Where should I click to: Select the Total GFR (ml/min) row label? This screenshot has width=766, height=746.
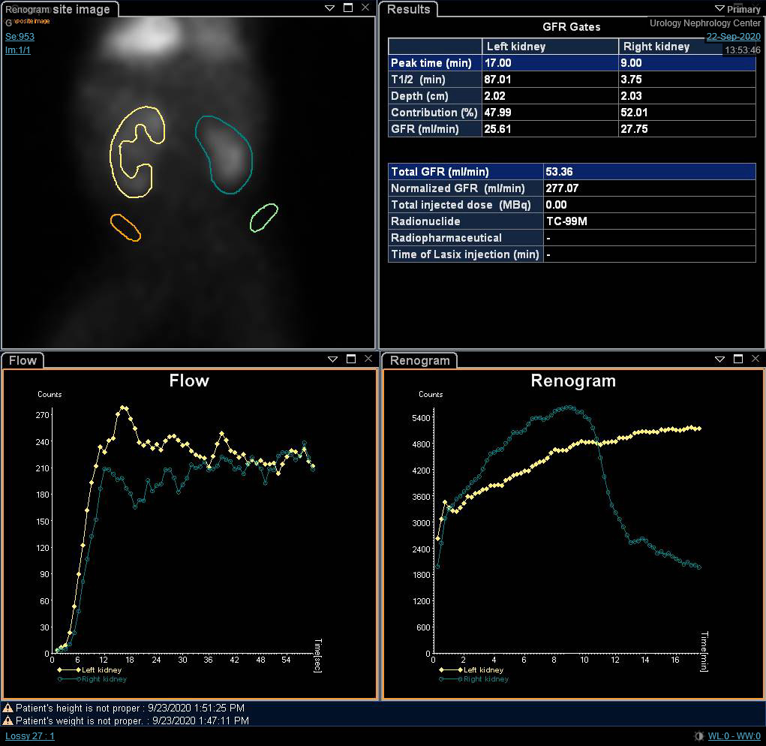(x=466, y=171)
